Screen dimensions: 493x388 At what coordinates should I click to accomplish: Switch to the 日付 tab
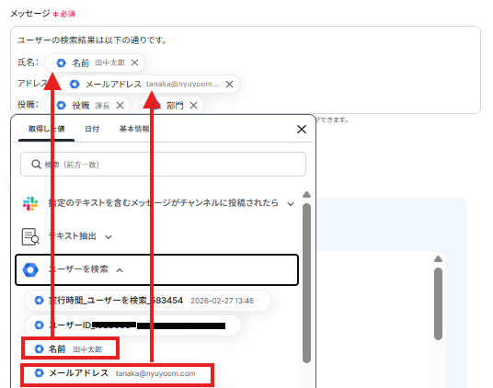(x=92, y=129)
